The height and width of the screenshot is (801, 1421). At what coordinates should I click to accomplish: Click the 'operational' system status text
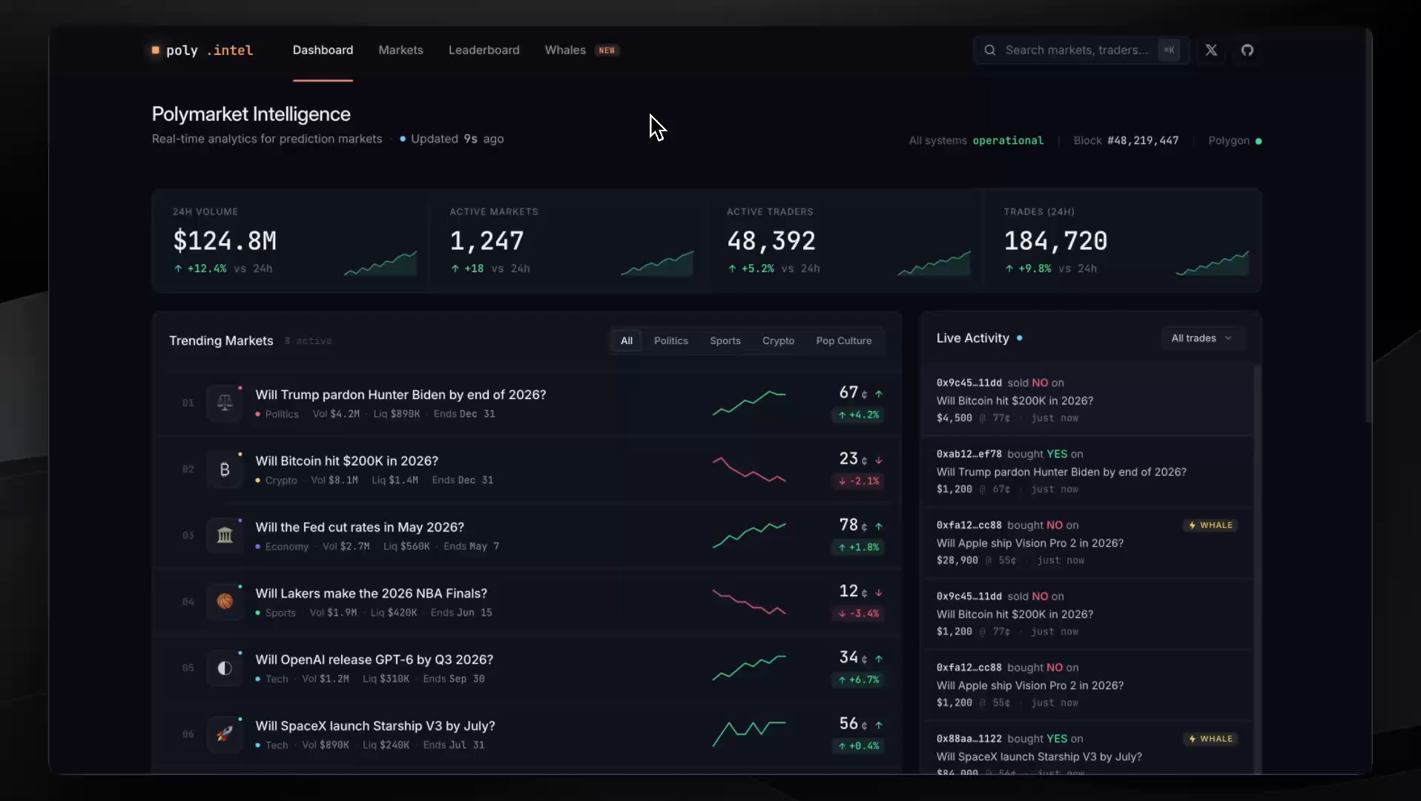coord(1008,140)
